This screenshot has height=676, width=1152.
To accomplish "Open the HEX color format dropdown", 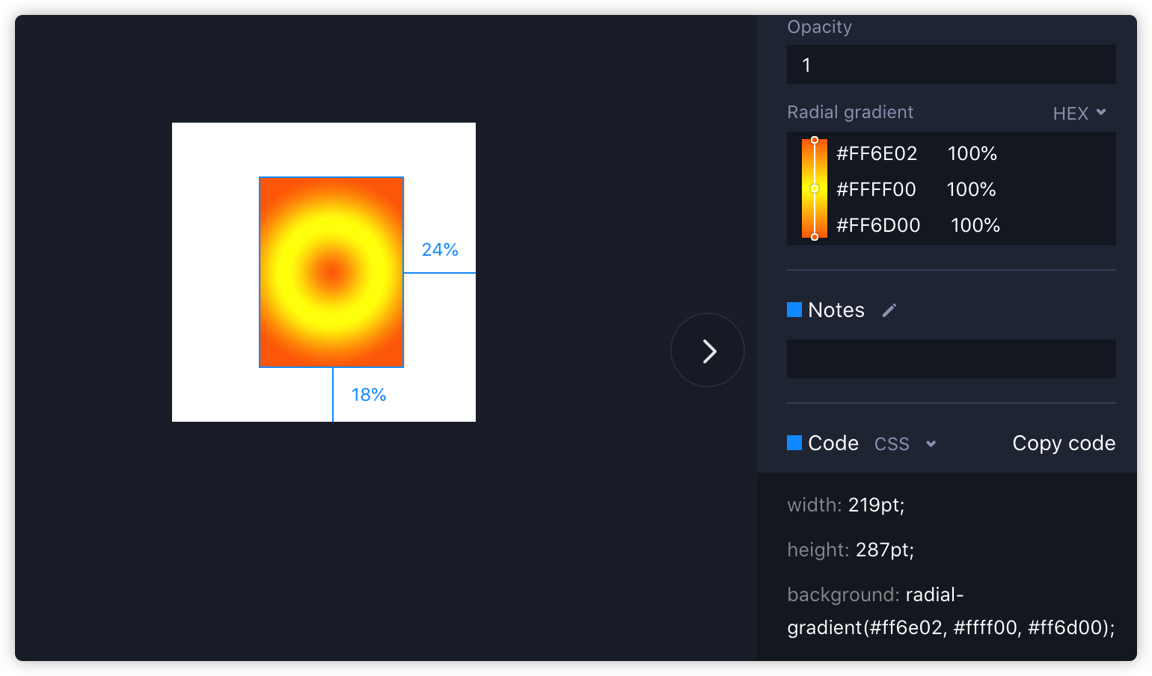I will point(1079,113).
